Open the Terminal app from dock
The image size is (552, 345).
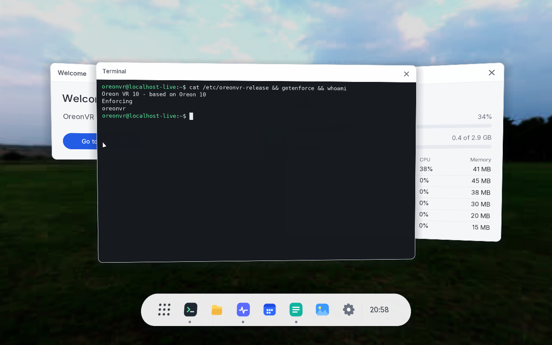(x=191, y=310)
